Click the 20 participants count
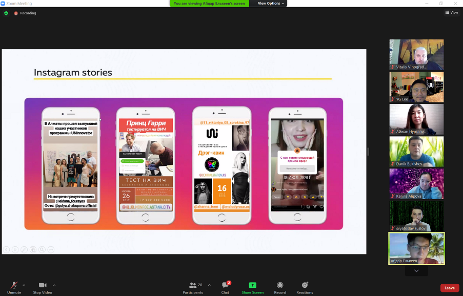463x296 pixels. coord(200,285)
